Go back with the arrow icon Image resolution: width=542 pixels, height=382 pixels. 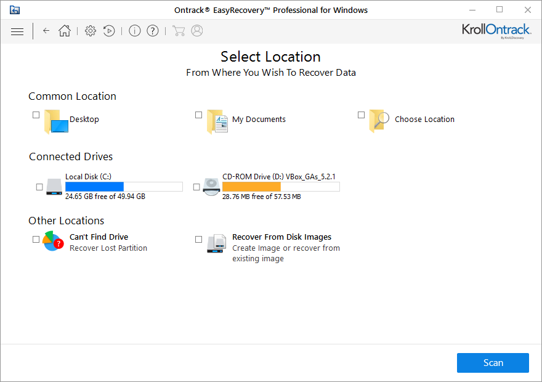(46, 31)
